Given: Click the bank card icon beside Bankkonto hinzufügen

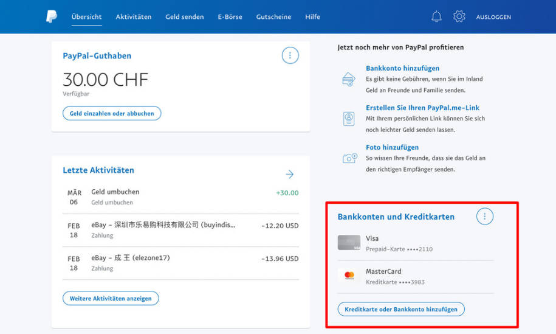Looking at the screenshot, I should [349, 79].
